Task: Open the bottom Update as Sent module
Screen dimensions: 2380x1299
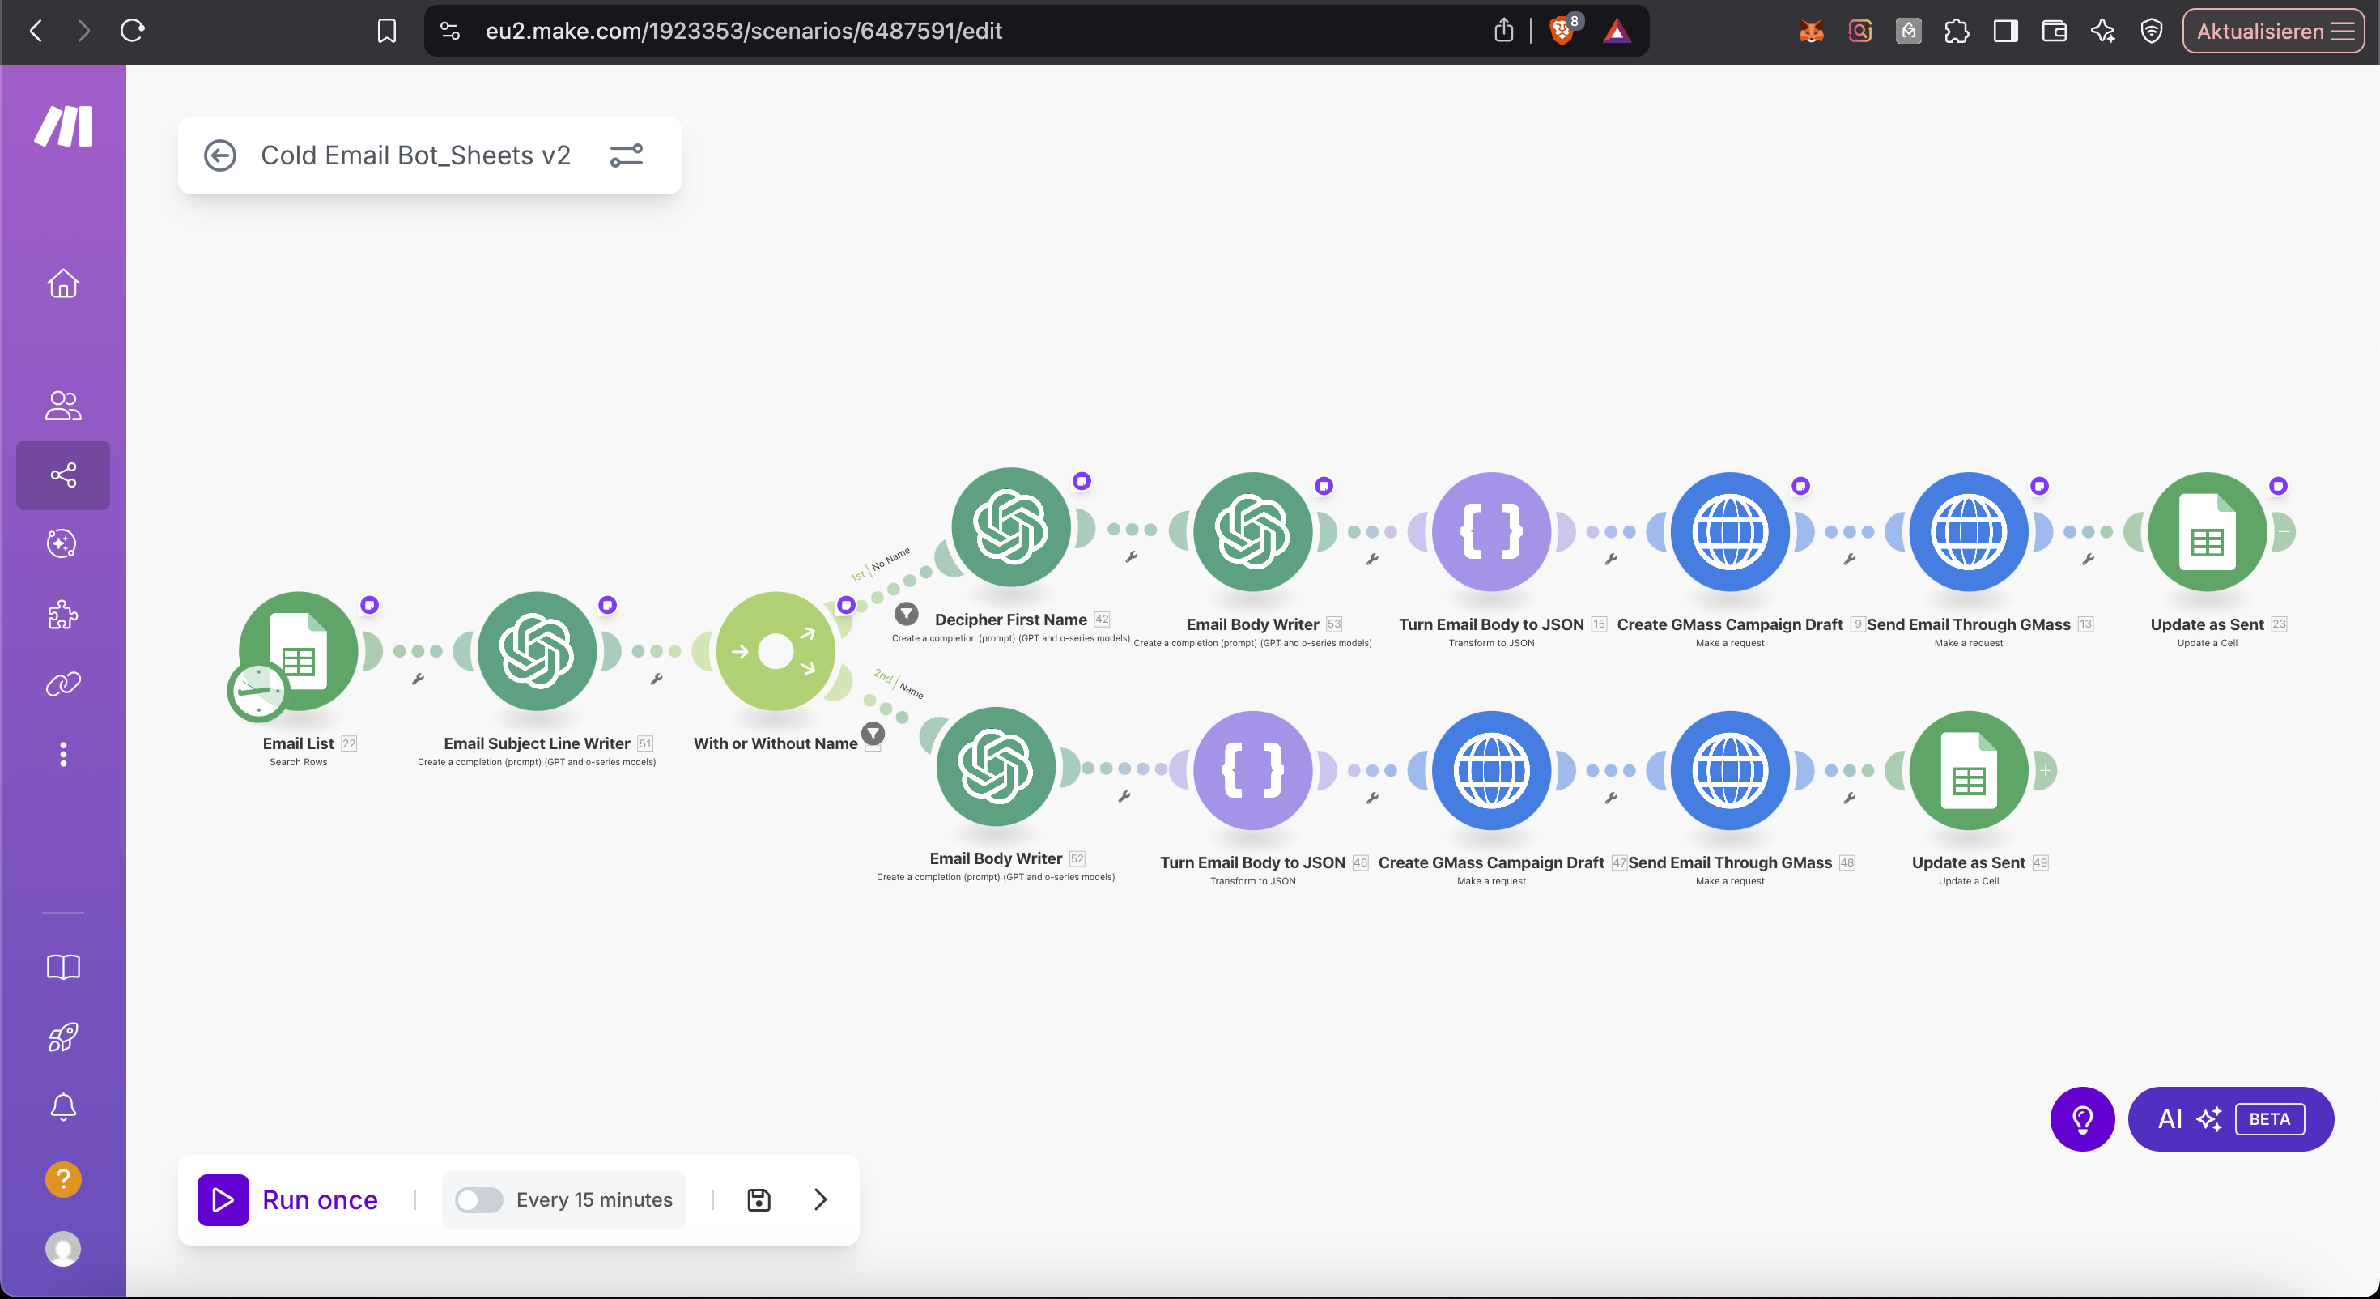Action: coord(1968,770)
